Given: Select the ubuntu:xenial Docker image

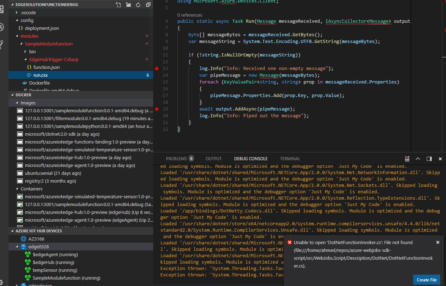Looking at the screenshot, I should [53, 173].
